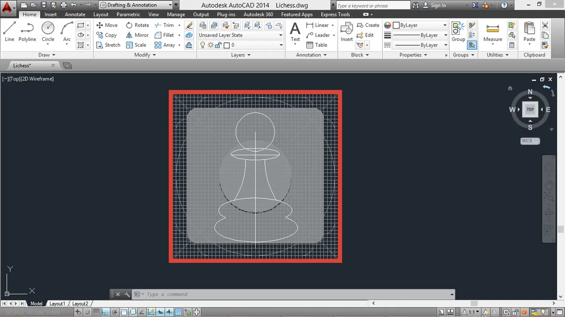The image size is (565, 317).
Task: Activate the Stretch tool
Action: [x=108, y=45]
